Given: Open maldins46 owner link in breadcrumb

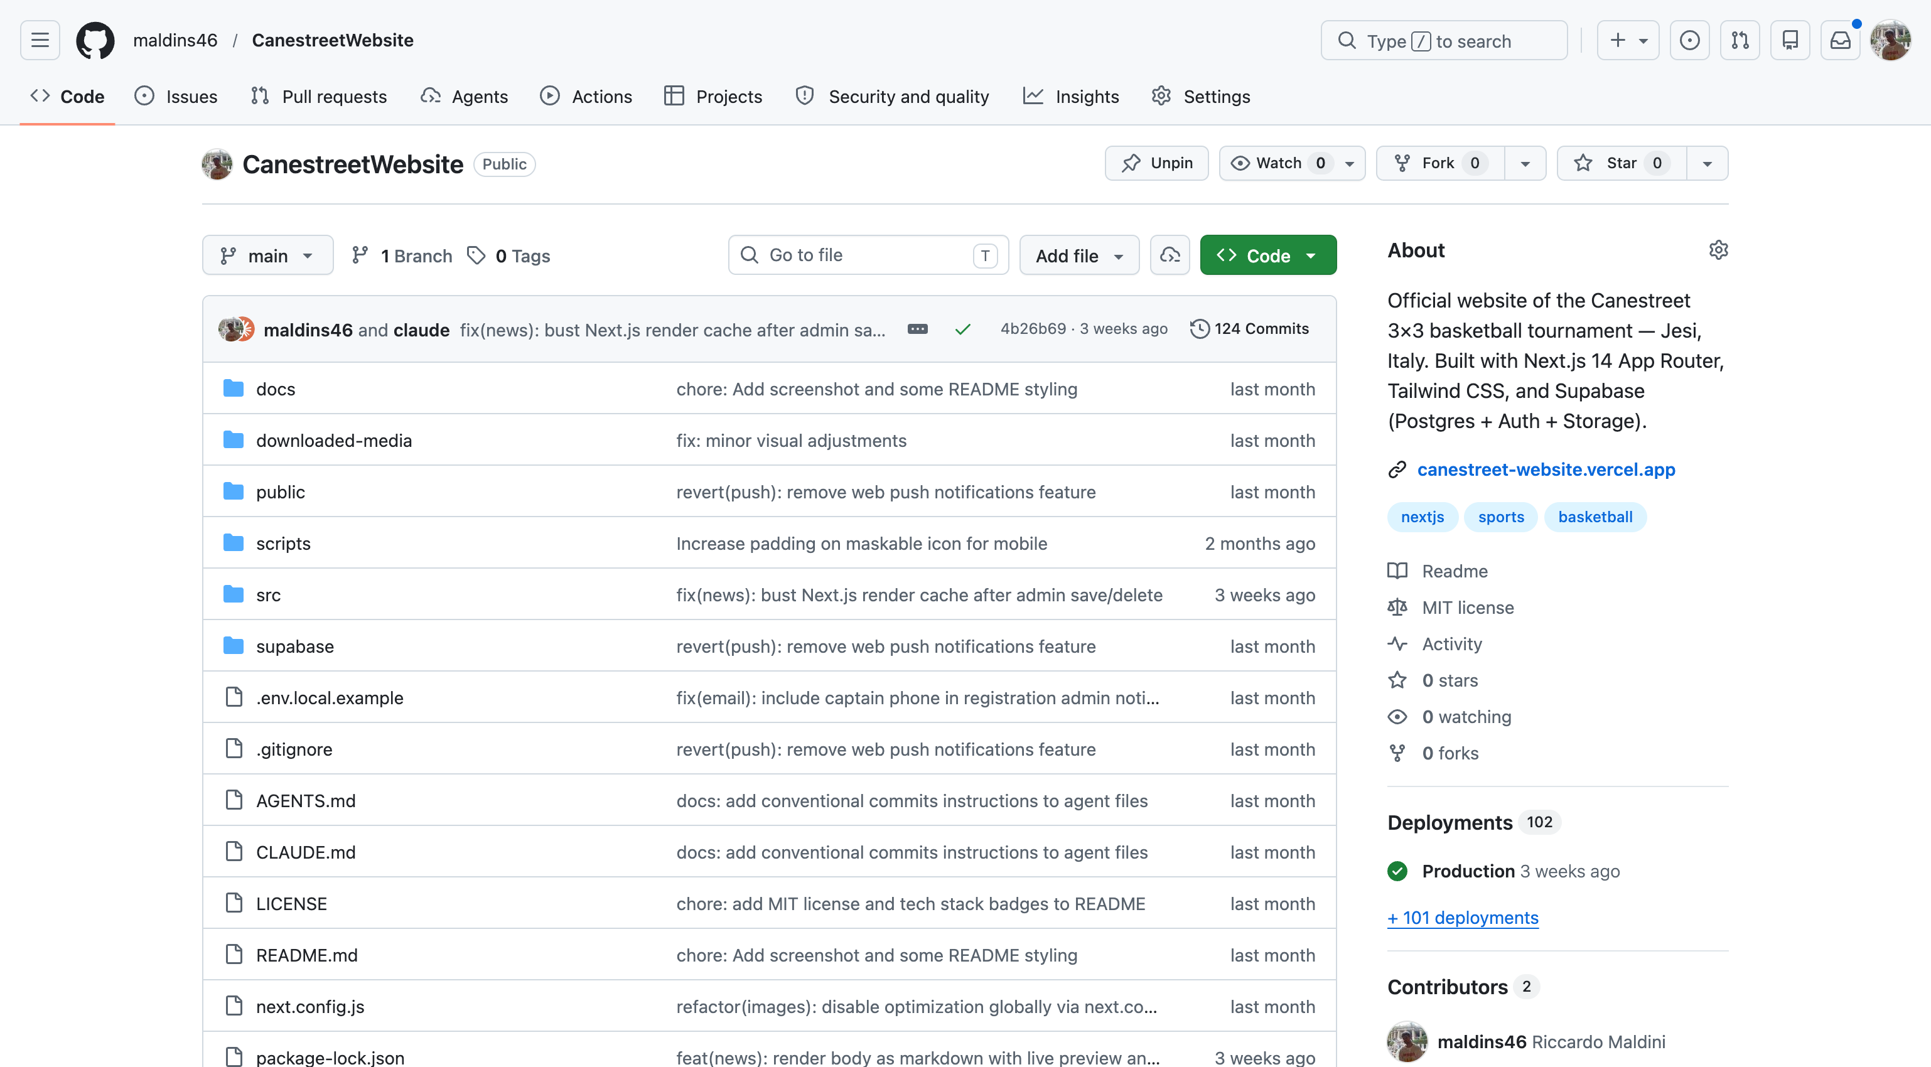Looking at the screenshot, I should (175, 40).
